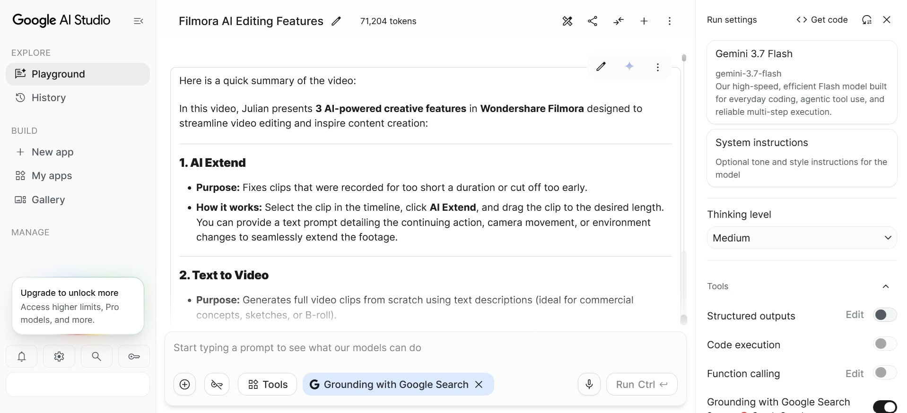Disable Grounding with Google Search switch
The height and width of the screenshot is (413, 907).
885,406
